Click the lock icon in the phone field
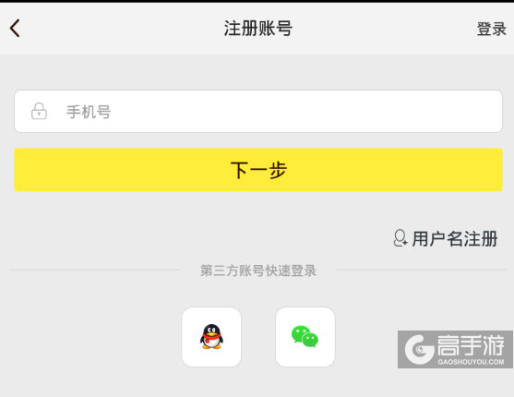The height and width of the screenshot is (397, 514). [39, 111]
